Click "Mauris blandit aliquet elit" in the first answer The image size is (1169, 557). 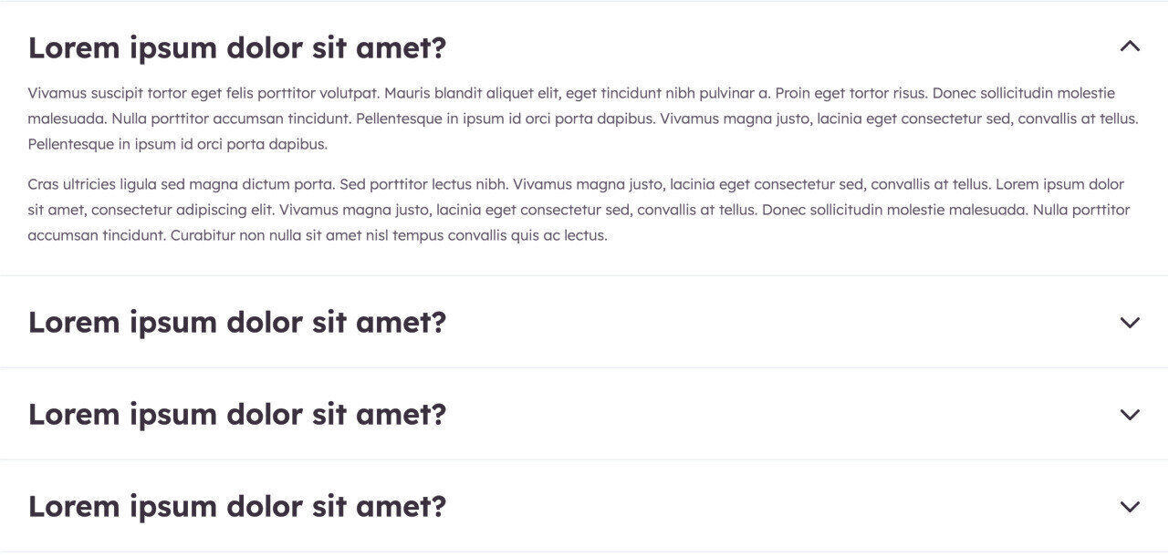click(473, 93)
